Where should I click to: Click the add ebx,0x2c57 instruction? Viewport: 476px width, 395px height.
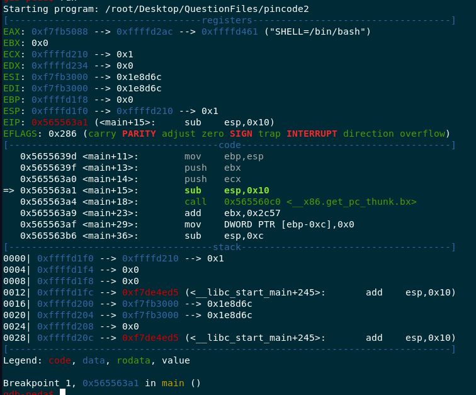232,214
